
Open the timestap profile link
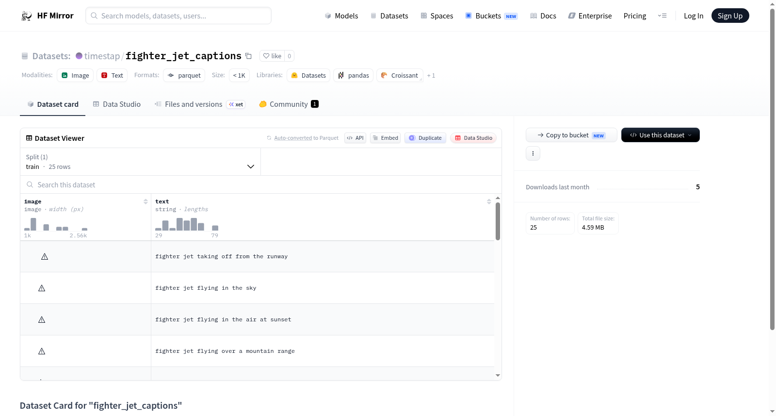102,56
